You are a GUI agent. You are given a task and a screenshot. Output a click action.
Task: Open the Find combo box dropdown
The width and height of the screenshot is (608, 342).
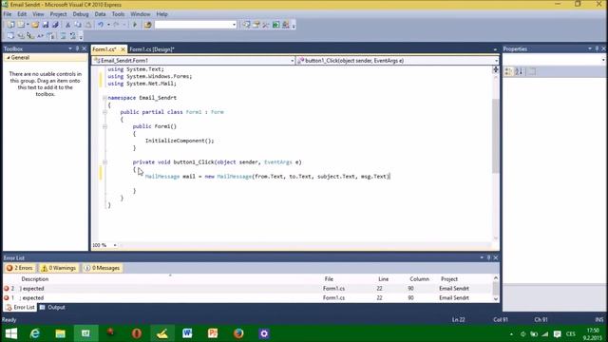click(x=234, y=25)
